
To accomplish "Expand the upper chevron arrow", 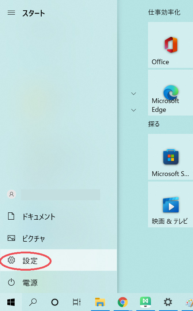I will 134,94.
